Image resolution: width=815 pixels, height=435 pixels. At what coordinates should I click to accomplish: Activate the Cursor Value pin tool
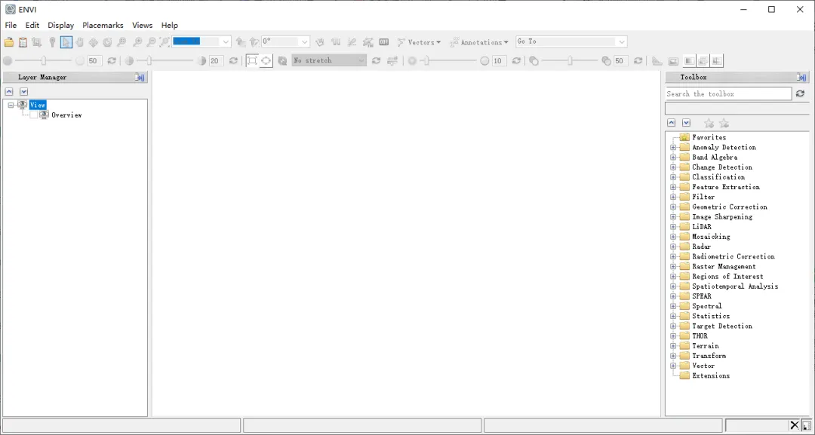[52, 42]
